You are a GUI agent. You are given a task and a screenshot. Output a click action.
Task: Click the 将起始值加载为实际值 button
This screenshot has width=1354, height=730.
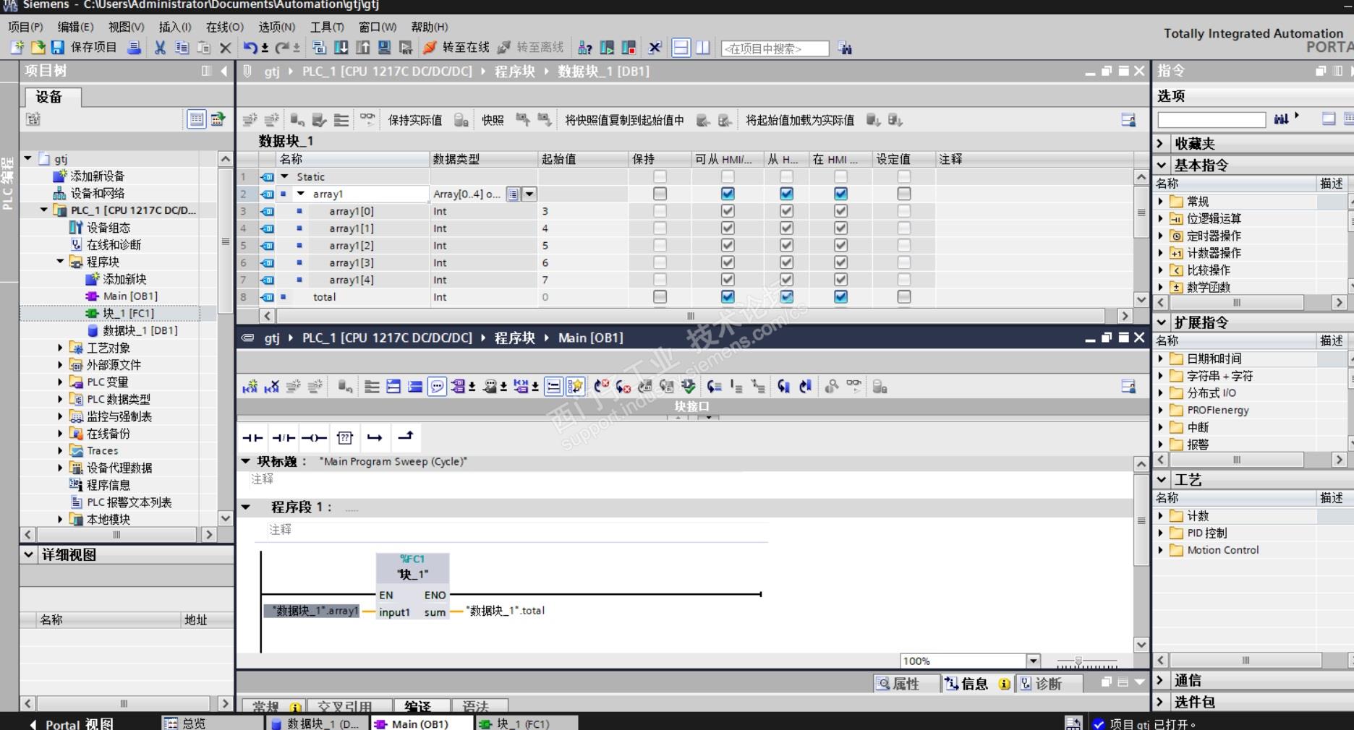click(x=800, y=120)
